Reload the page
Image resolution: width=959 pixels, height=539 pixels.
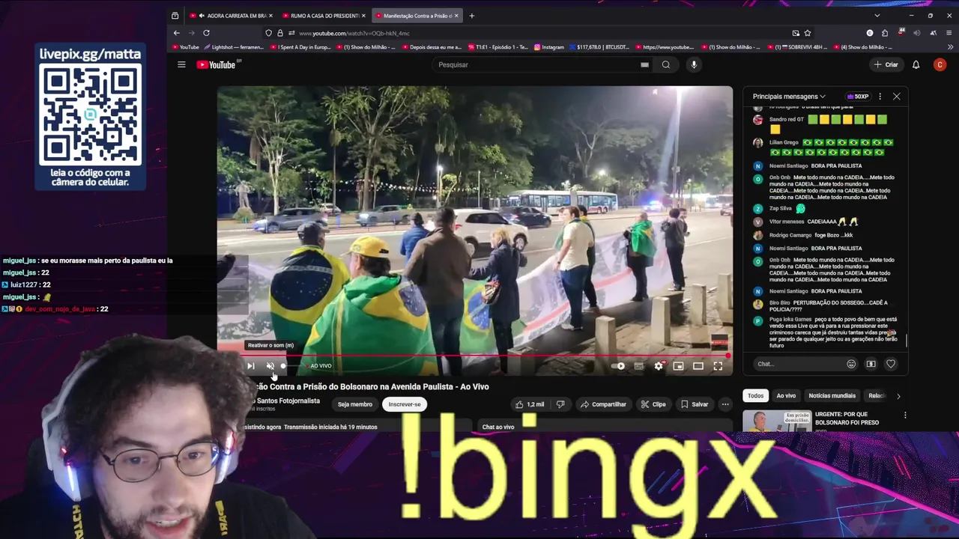pos(206,33)
